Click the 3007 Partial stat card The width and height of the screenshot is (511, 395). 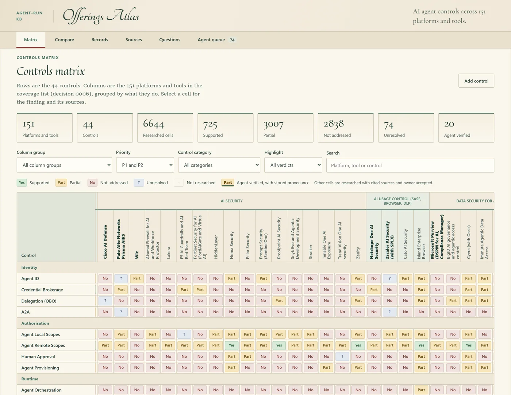coord(285,128)
